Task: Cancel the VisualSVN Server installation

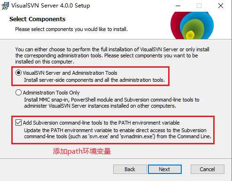Action: [207, 169]
